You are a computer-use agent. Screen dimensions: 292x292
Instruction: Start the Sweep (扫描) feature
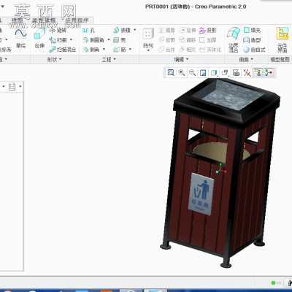pyautogui.click(x=58, y=40)
